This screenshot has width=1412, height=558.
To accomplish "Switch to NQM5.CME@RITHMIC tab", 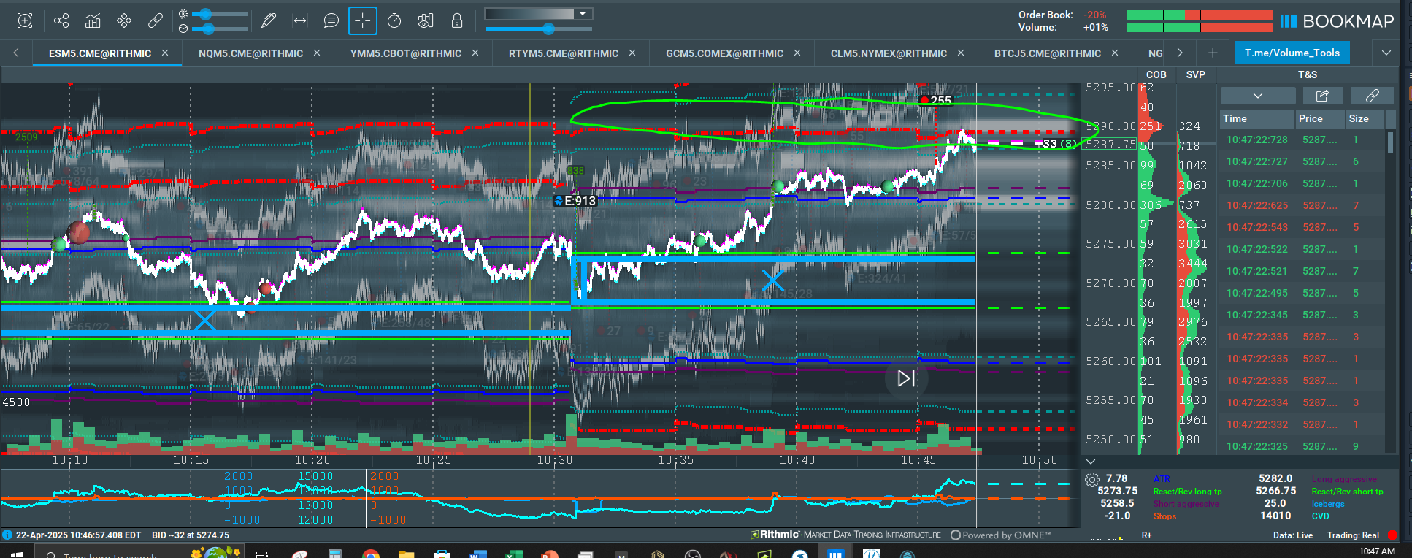I will pos(250,53).
